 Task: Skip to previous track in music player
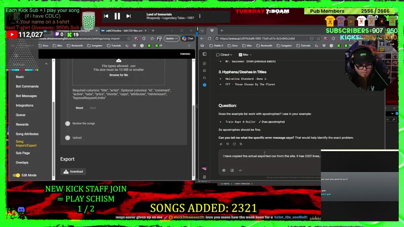[106, 16]
